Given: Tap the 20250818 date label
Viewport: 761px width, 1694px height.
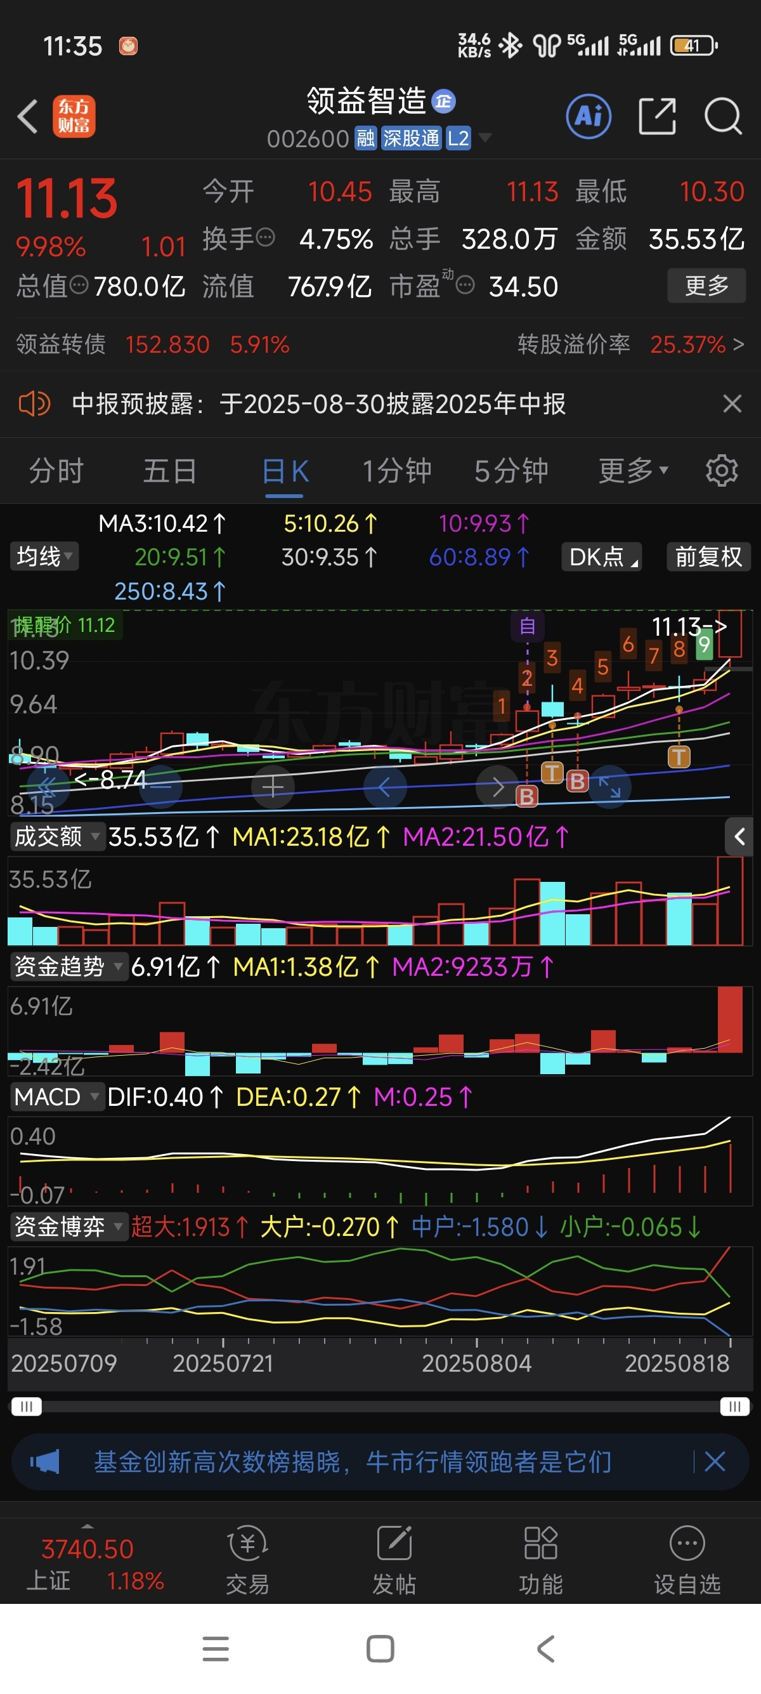Looking at the screenshot, I should (677, 1363).
